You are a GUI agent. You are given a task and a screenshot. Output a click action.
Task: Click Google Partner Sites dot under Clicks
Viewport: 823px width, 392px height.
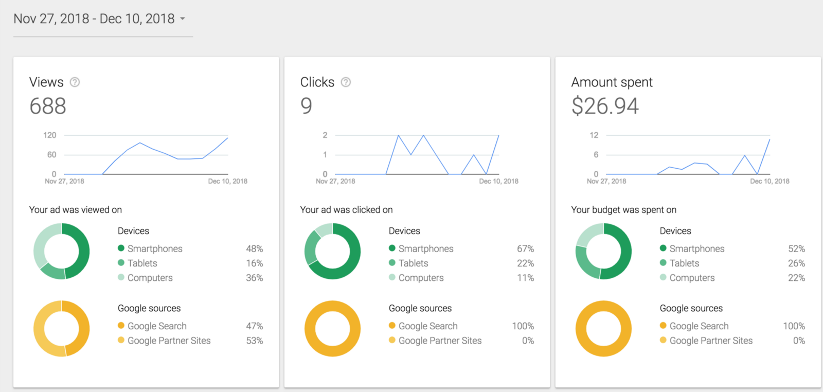click(392, 340)
